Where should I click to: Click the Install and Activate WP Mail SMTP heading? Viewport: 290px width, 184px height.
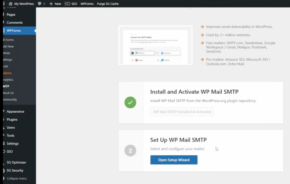[x=194, y=92]
